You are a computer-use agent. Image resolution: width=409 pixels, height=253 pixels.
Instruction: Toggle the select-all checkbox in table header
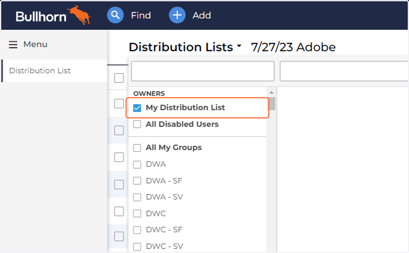pos(119,78)
